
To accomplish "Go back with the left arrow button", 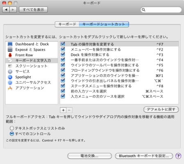I will [x=6, y=10].
